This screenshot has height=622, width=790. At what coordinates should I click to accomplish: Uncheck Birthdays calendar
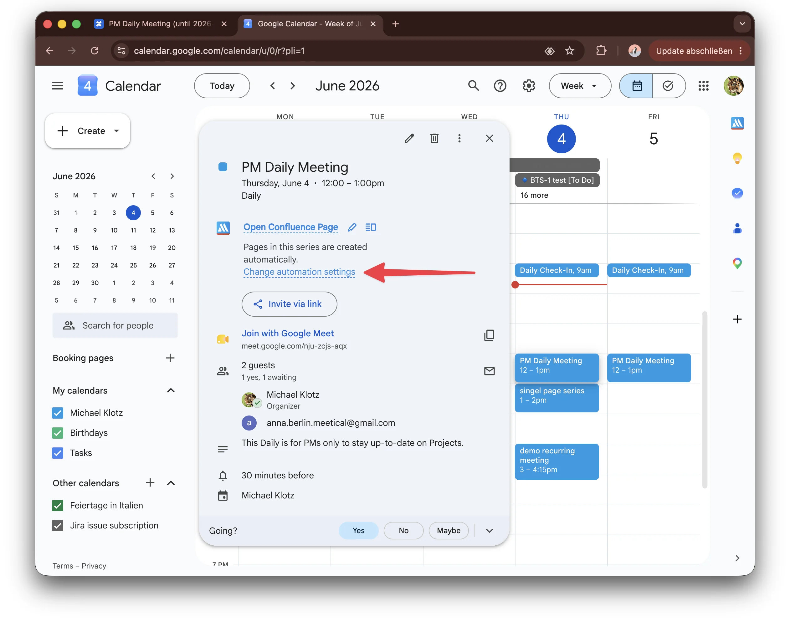(x=58, y=433)
